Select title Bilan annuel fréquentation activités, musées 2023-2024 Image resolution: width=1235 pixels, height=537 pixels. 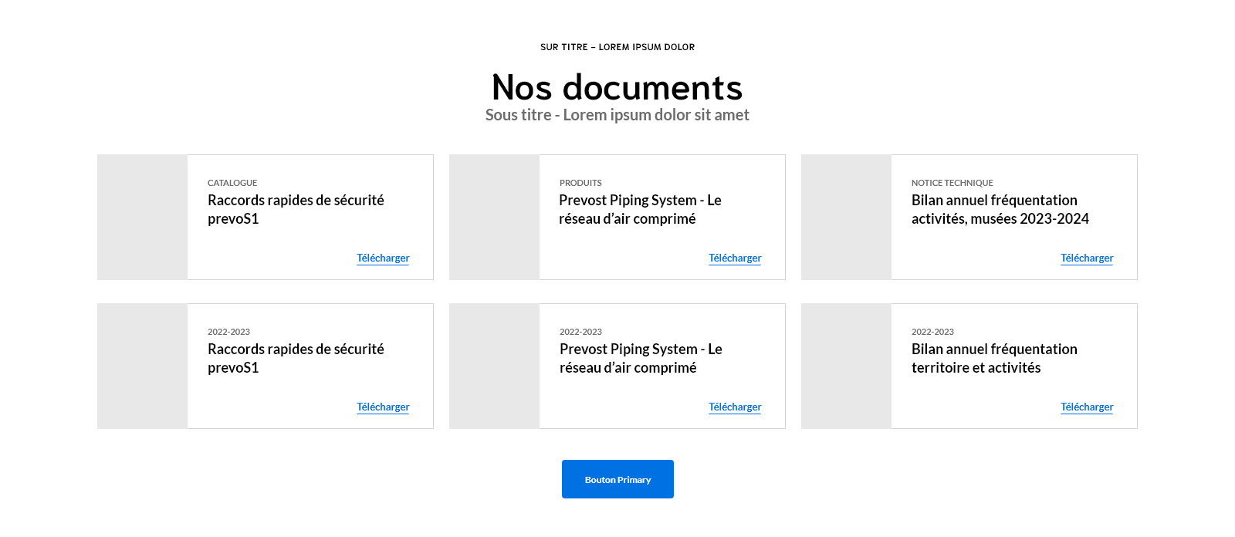tap(1000, 209)
